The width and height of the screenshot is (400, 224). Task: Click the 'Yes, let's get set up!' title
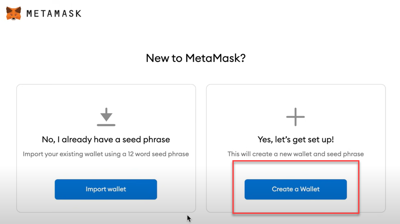pos(295,140)
